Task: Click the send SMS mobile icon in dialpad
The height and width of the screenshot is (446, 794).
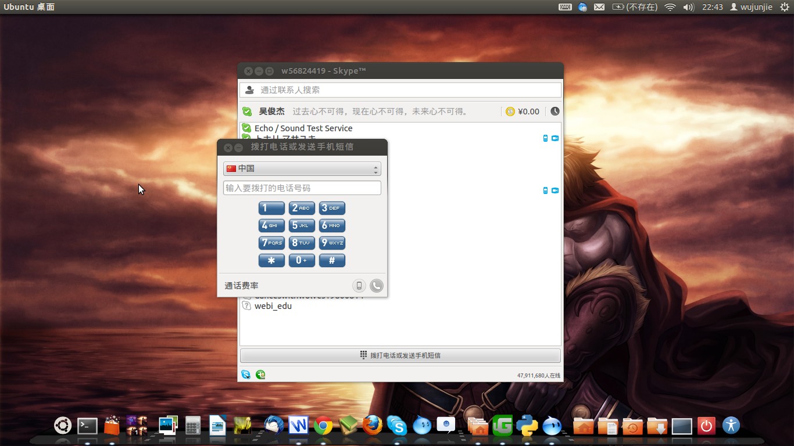Action: click(359, 286)
